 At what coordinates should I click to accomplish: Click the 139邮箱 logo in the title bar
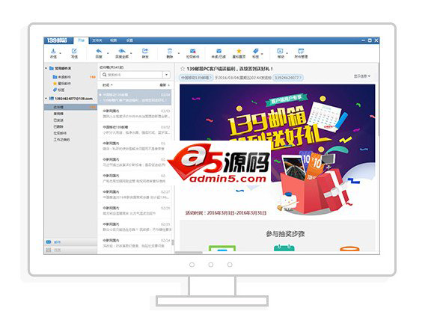pos(57,40)
